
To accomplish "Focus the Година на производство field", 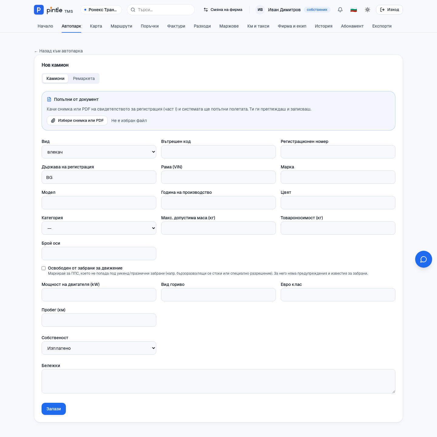I will tap(218, 203).
